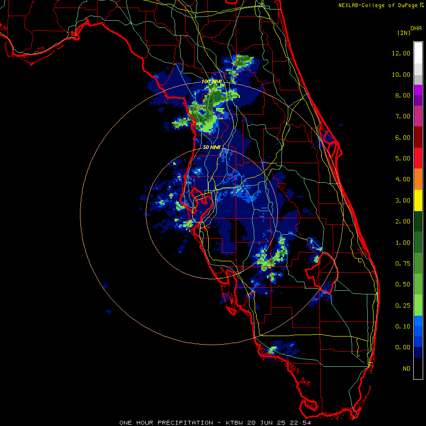This screenshot has width=426, height=426.
Task: Click the OHA product code label
Action: (416, 28)
